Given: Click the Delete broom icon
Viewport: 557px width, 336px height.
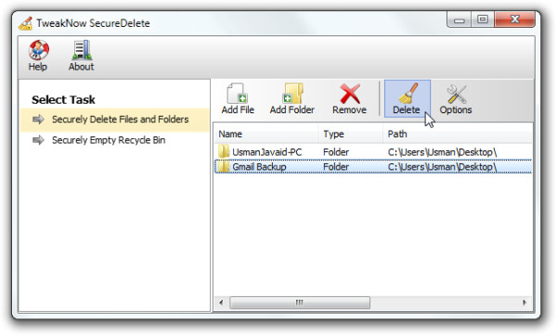Looking at the screenshot, I should (x=408, y=94).
